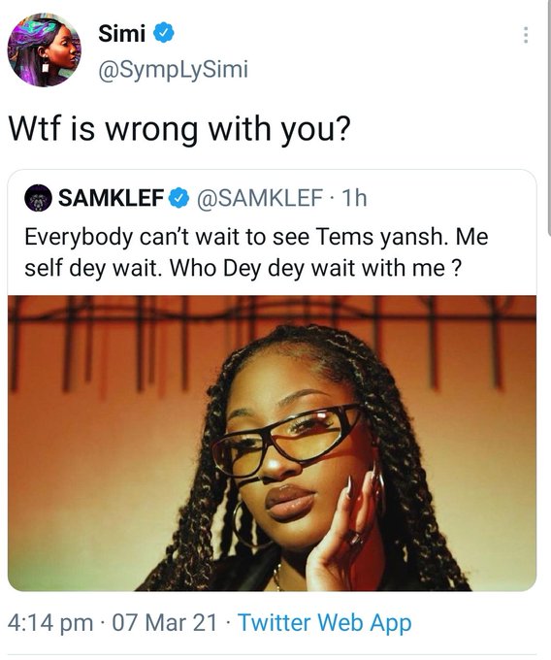The height and width of the screenshot is (660, 551).
Task: Click SAMKLEF's blue verified checkmark
Action: pyautogui.click(x=178, y=198)
